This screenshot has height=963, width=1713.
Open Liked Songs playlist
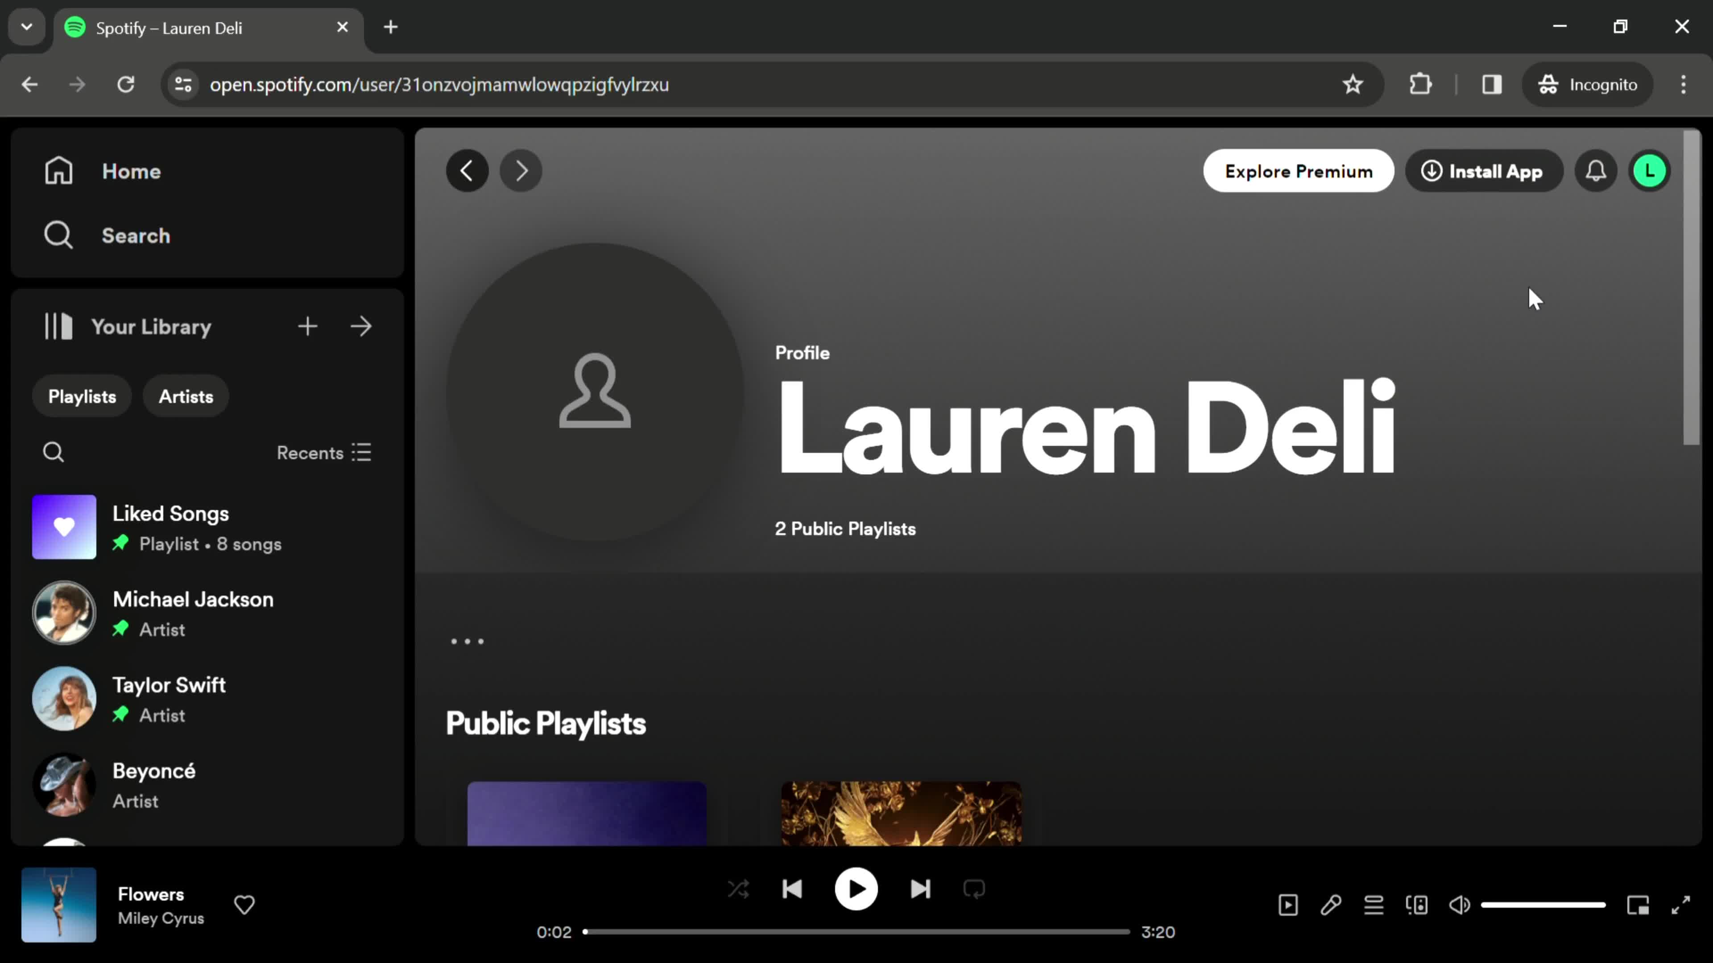[x=207, y=527]
